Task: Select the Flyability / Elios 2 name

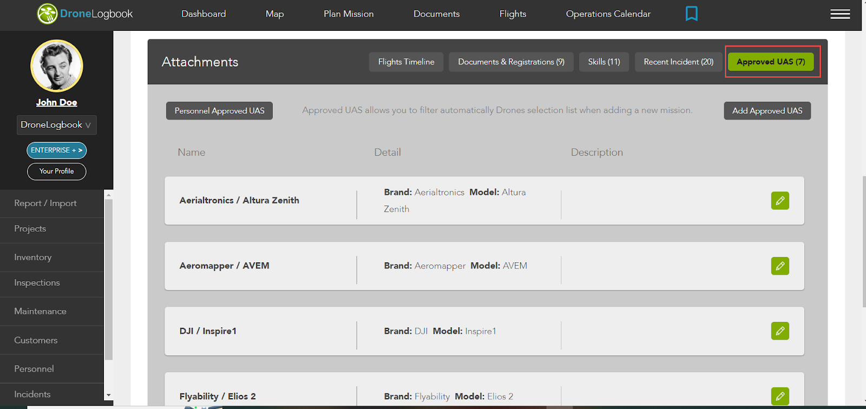Action: 218,397
